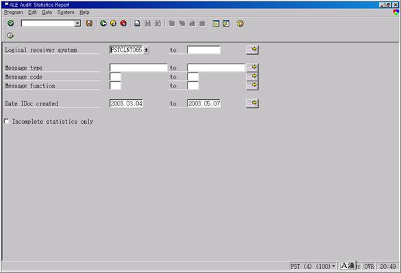Click the Date IDoc created from field
The width and height of the screenshot is (401, 273).
coord(126,103)
